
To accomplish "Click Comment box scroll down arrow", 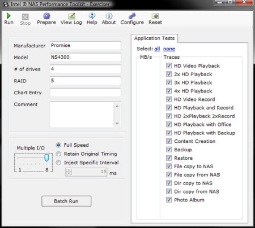I will pos(117,124).
